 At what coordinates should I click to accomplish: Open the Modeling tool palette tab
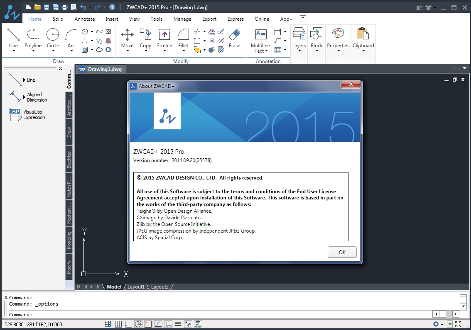(69, 240)
